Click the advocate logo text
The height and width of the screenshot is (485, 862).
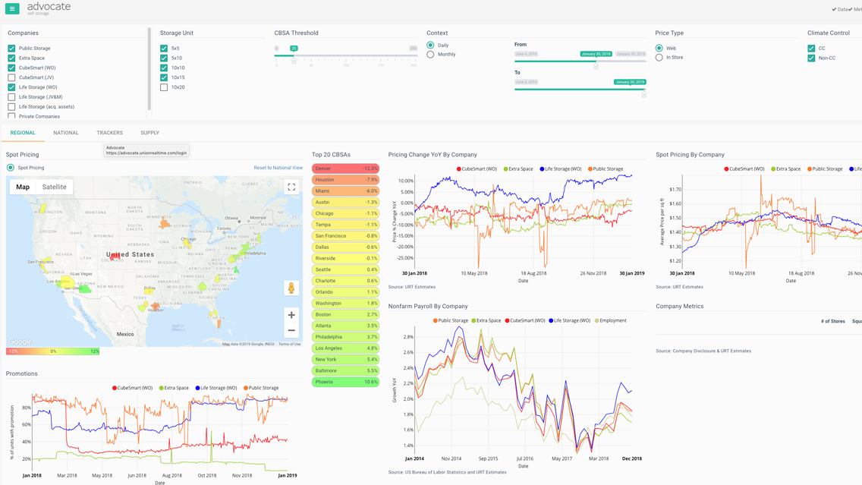point(49,7)
